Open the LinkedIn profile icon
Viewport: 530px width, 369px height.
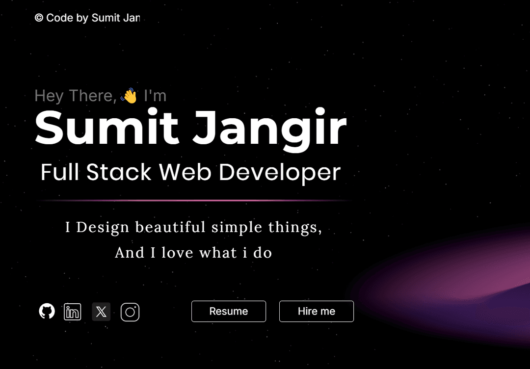(72, 312)
